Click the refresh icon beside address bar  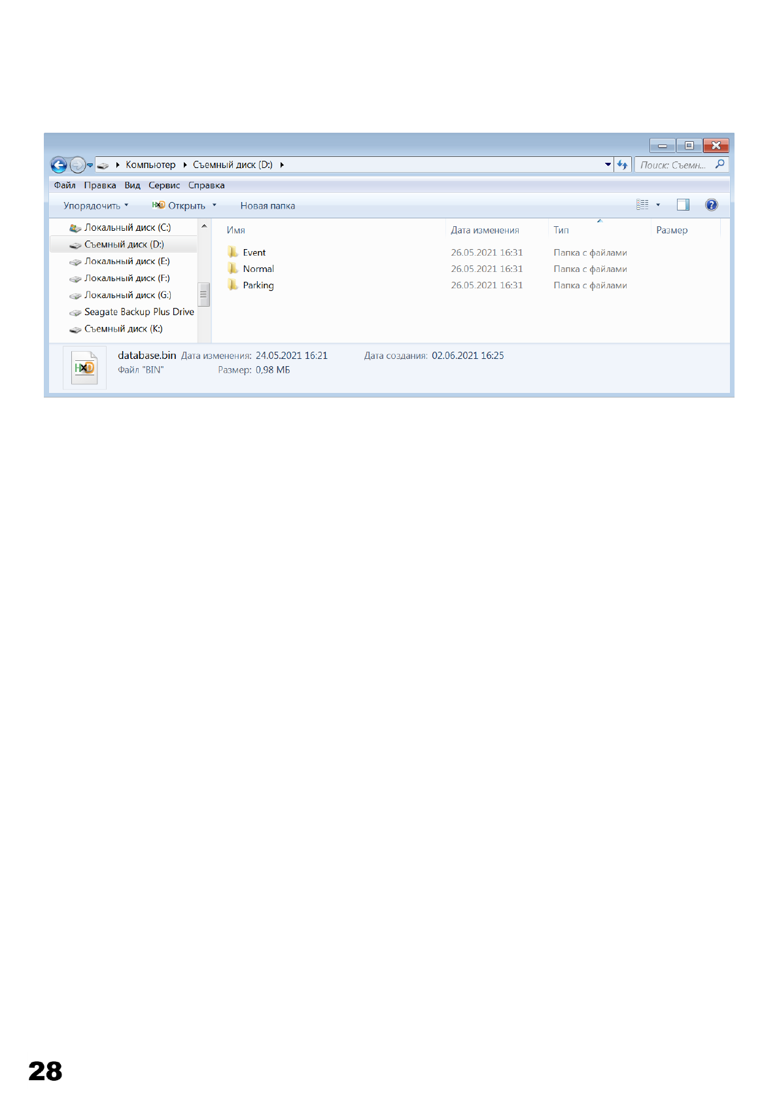click(x=622, y=165)
